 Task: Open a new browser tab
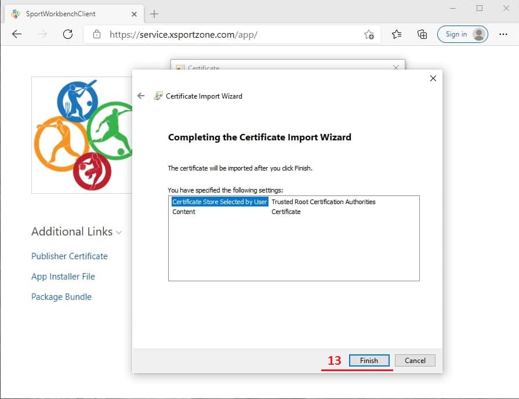coord(154,13)
